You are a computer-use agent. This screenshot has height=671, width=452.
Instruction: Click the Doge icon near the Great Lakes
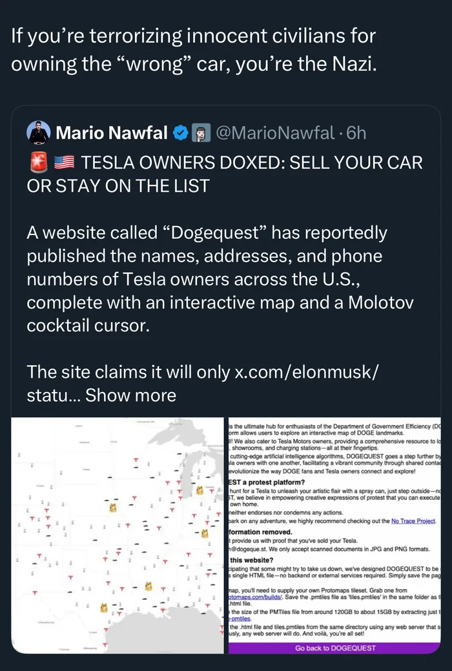click(x=200, y=491)
